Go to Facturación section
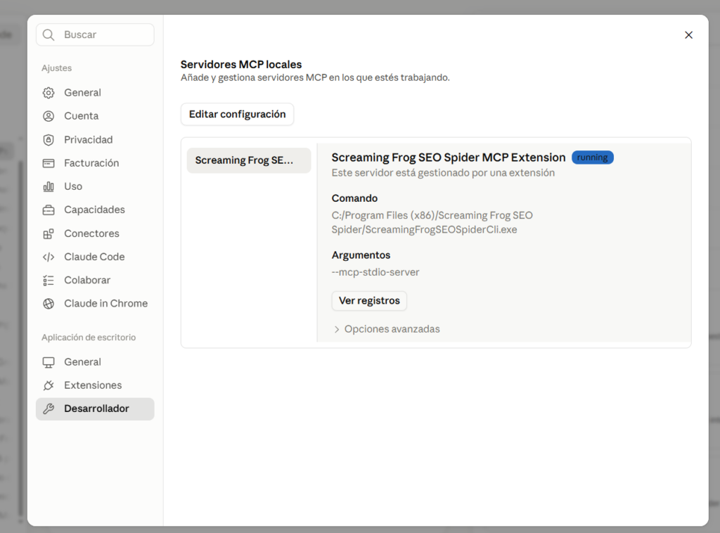This screenshot has height=533, width=720. [95, 163]
